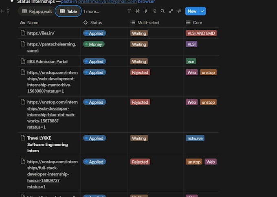Screen dimensions: 277x197
Task: Open the IIRS Admission Portal page
Action: (x=47, y=61)
